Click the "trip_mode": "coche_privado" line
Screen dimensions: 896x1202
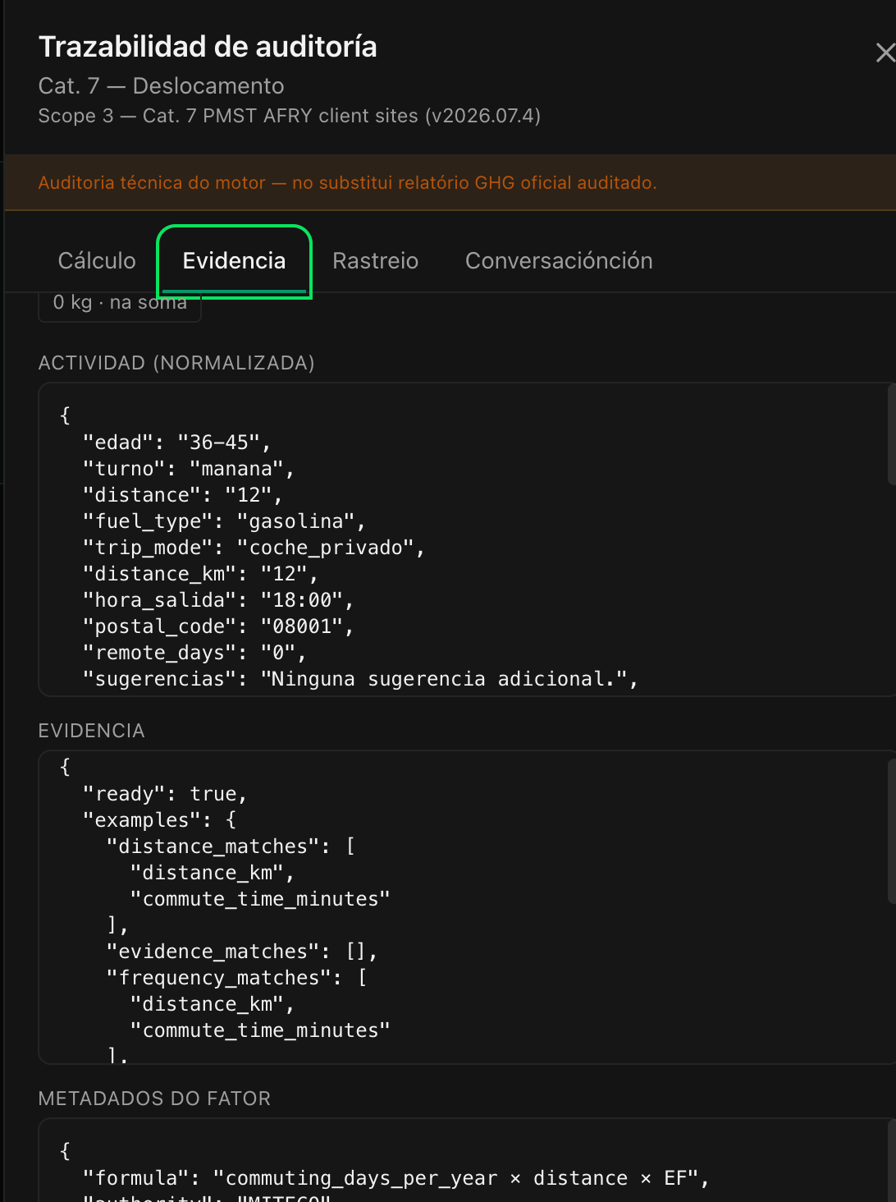[x=254, y=548]
